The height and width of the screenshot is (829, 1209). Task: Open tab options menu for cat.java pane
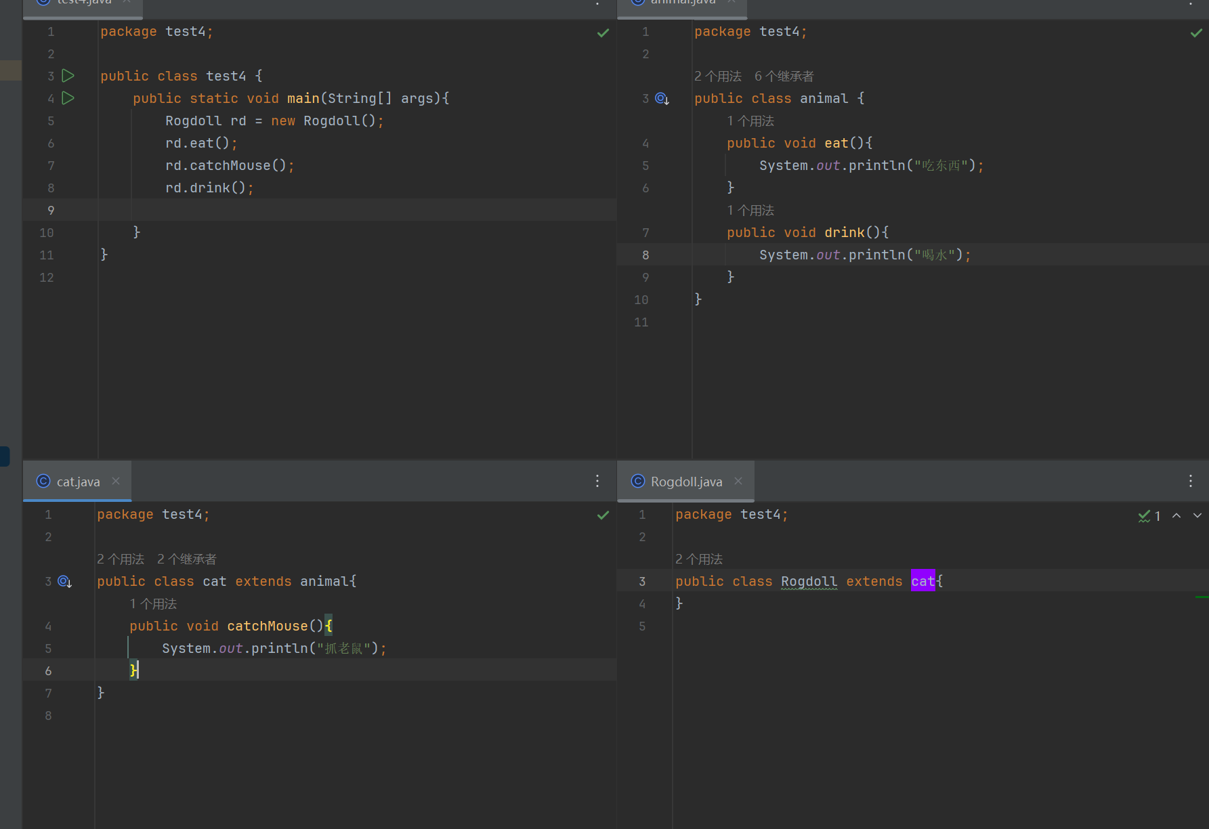597,481
